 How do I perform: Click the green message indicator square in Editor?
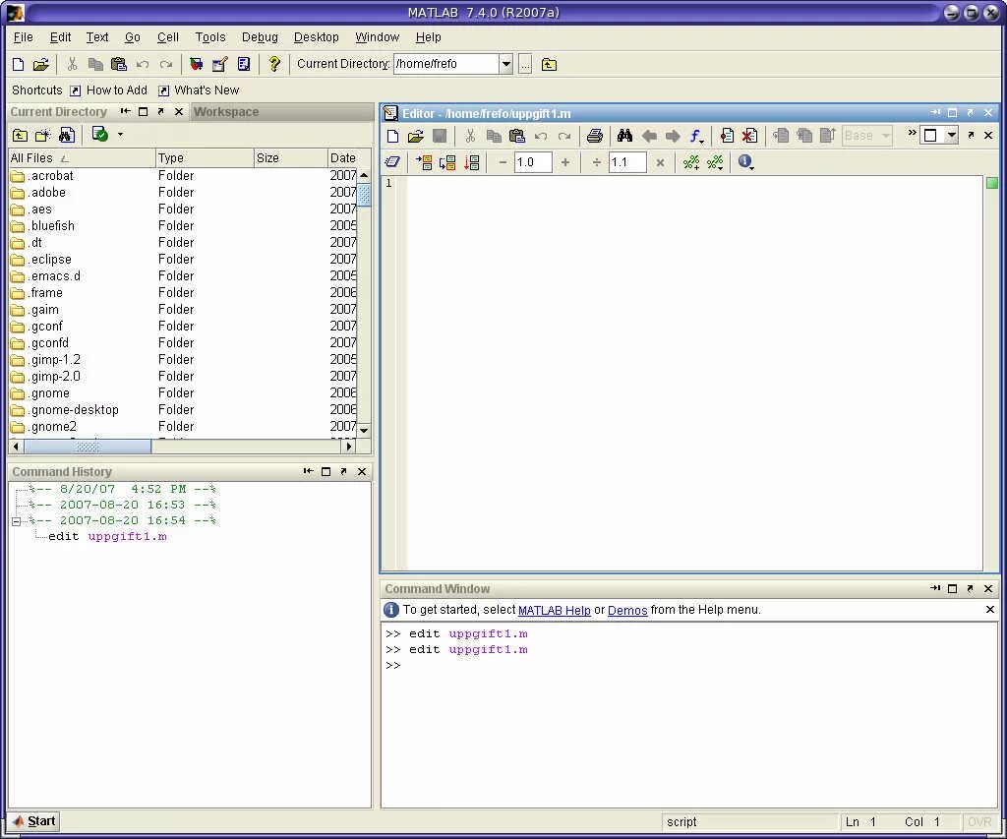point(992,184)
